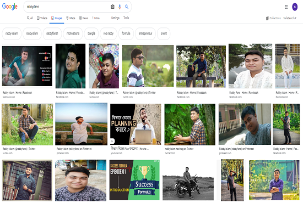Open the 'rabbyislam hashtag on Twitter' link

[180, 149]
